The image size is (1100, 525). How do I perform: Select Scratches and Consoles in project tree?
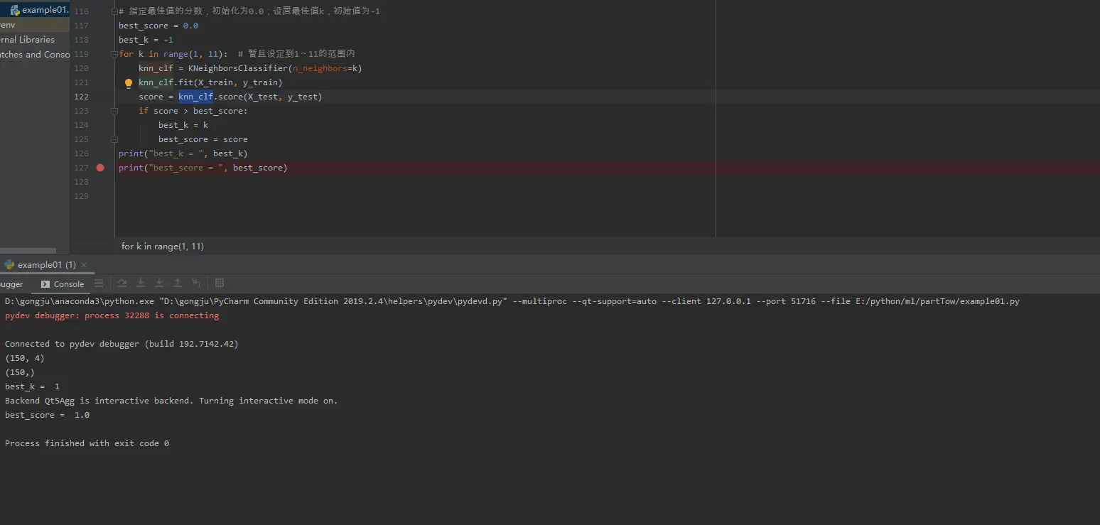(35, 55)
